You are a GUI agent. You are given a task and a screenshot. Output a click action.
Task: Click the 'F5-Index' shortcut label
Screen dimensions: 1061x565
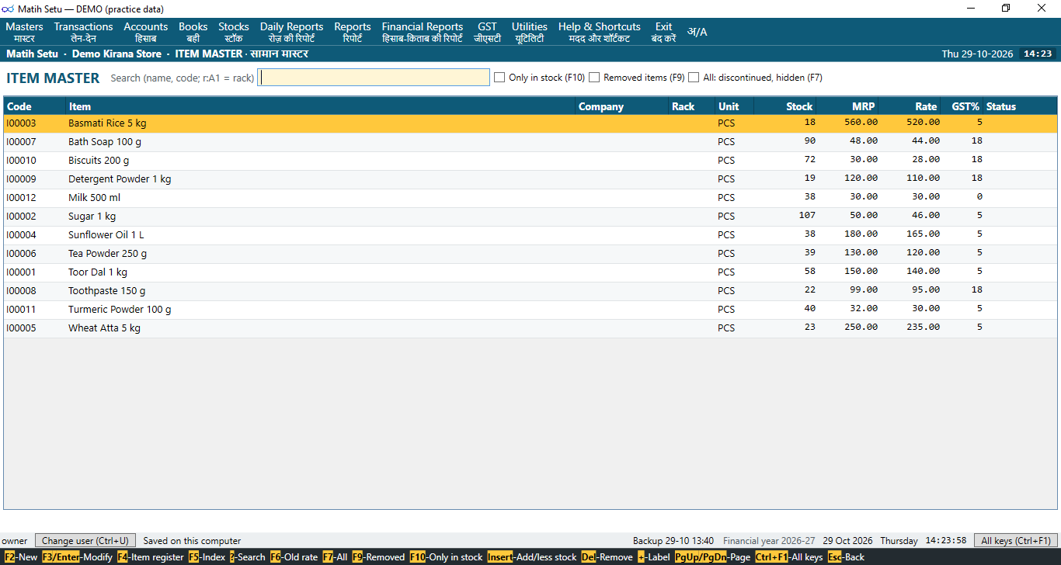point(207,557)
